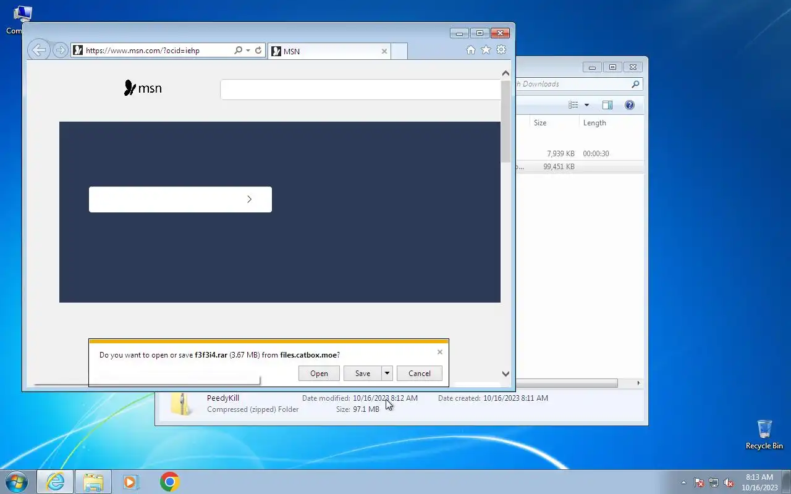Click the Date modified value in details pane

pos(385,398)
